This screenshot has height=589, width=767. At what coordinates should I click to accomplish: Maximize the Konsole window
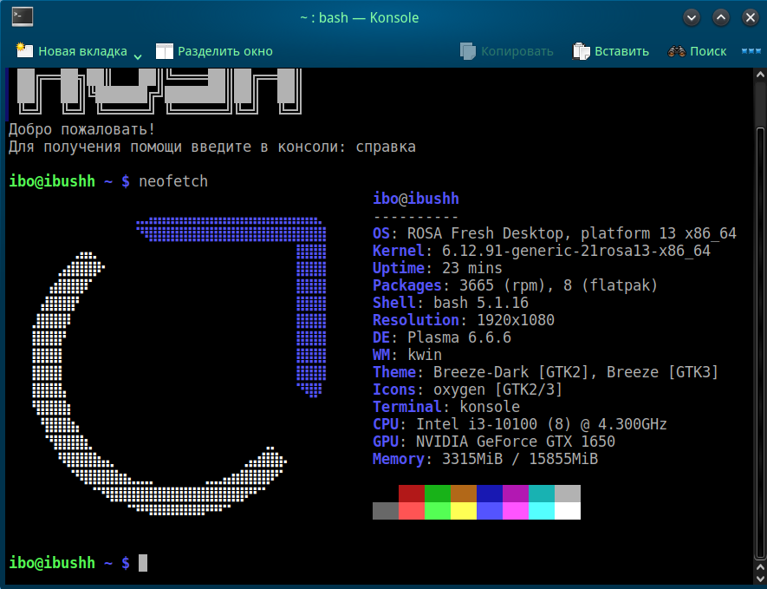point(720,17)
